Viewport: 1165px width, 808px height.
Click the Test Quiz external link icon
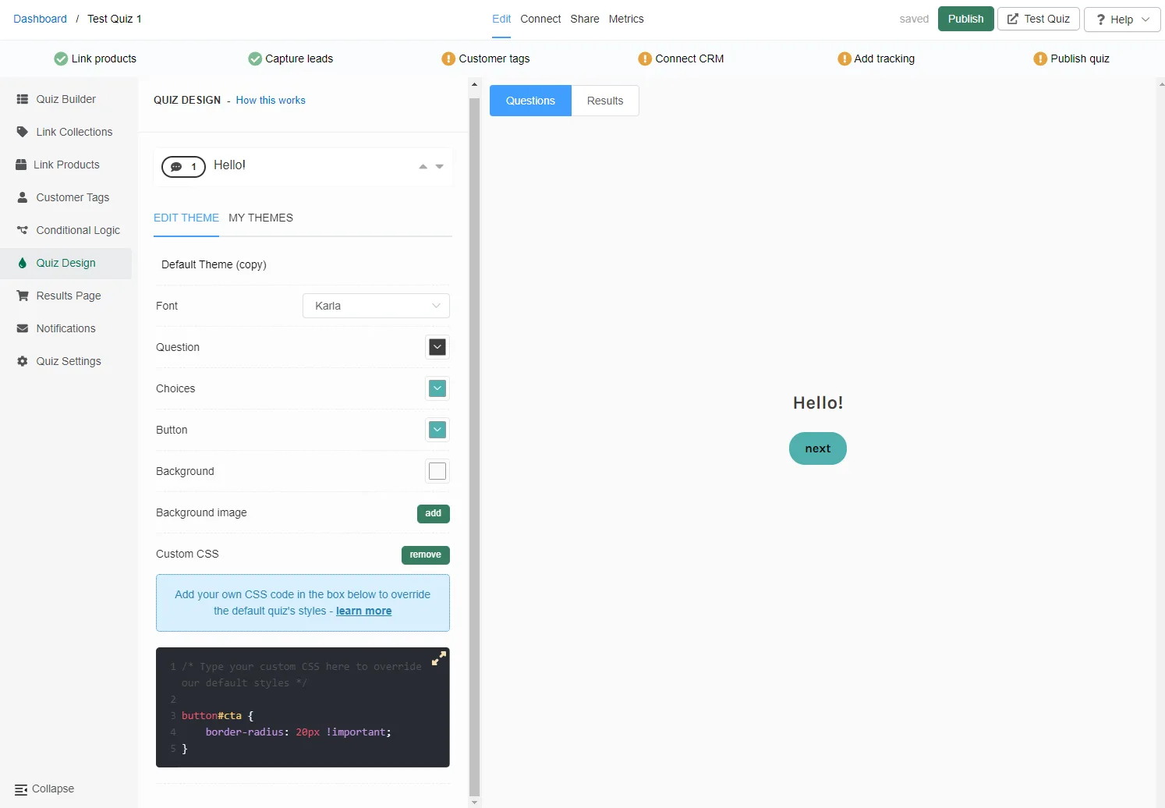point(1013,19)
